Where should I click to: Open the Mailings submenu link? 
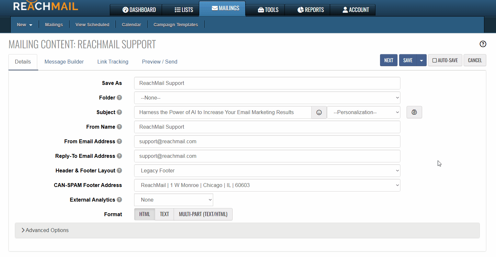(x=54, y=25)
